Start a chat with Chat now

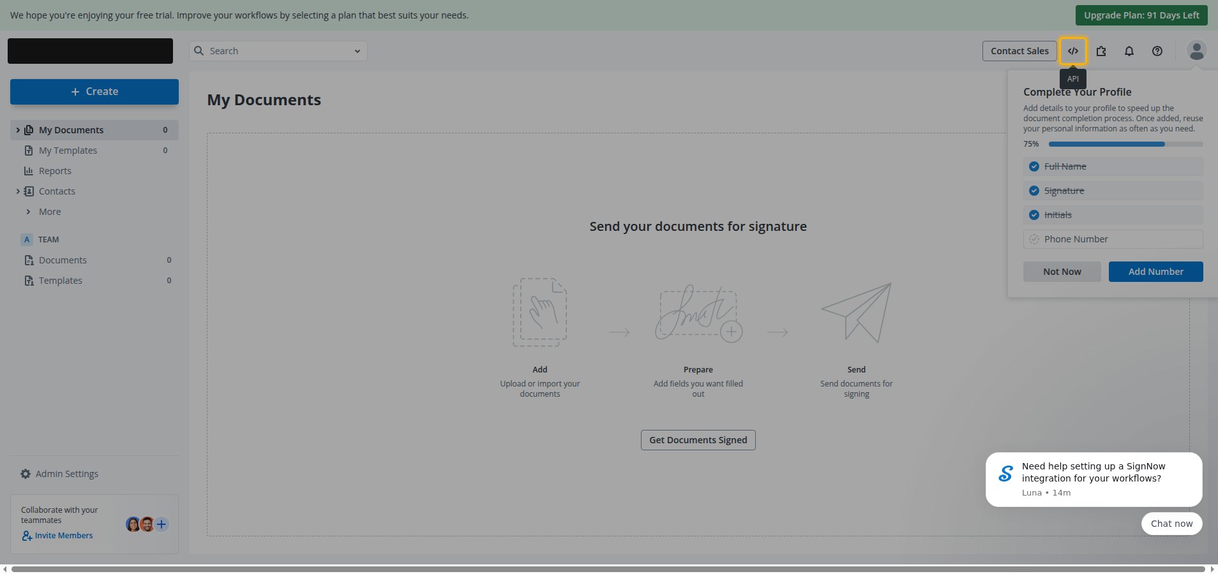coord(1172,524)
